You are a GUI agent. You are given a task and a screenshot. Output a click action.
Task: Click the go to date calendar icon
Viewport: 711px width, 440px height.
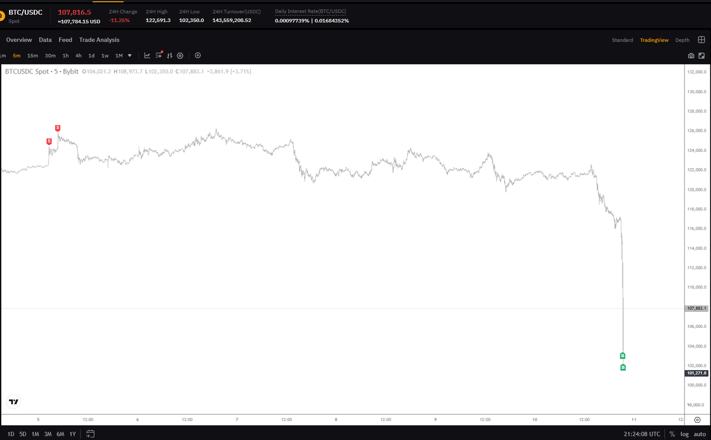coord(90,433)
